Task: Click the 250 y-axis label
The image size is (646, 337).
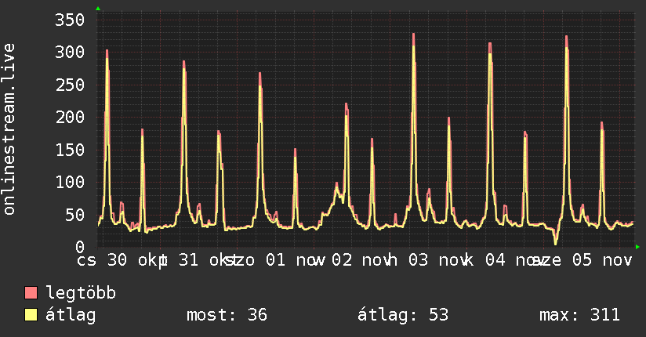Action: pos(70,85)
